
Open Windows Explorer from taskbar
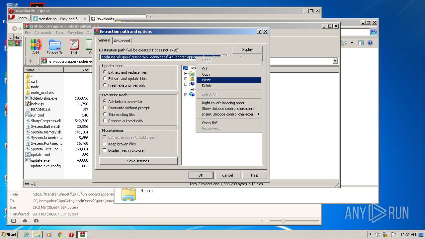38,234
